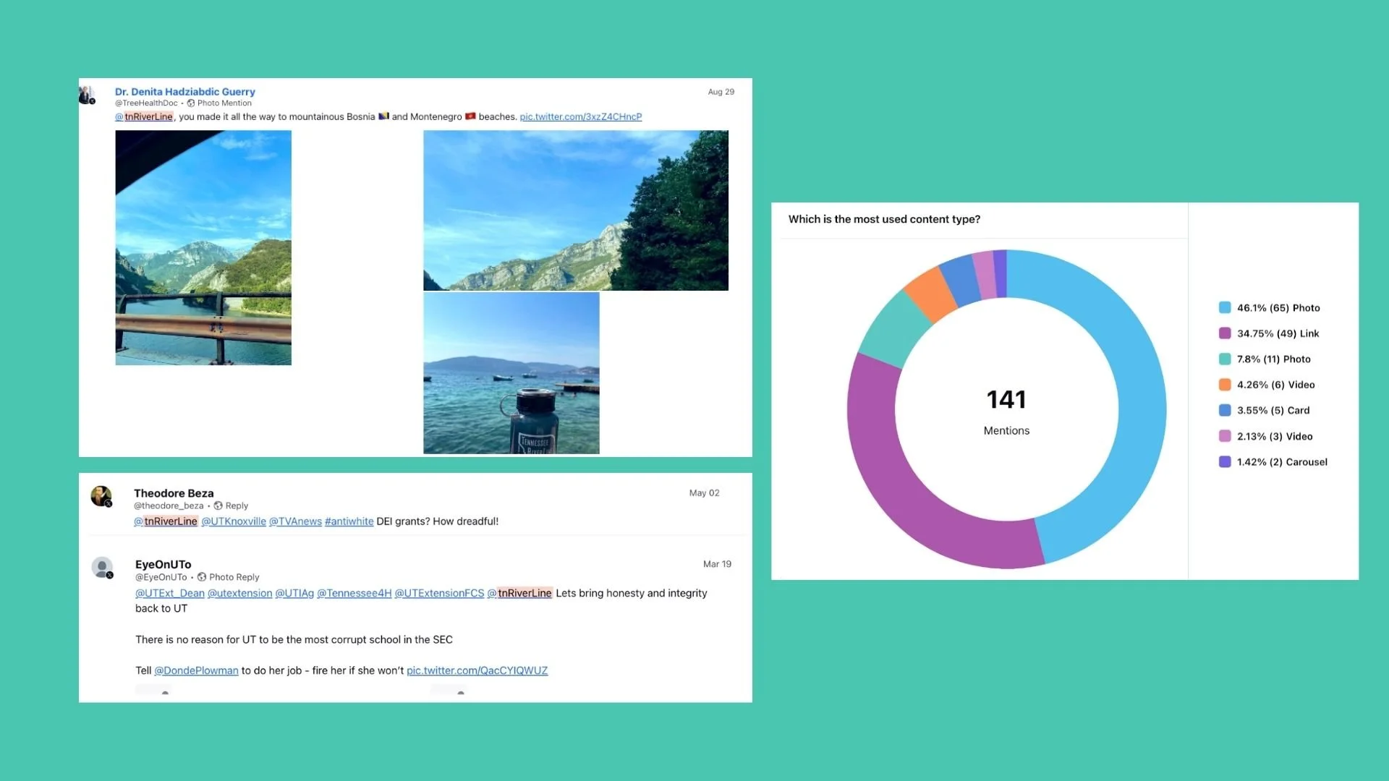The height and width of the screenshot is (781, 1389).
Task: Click the Reply icon under Theodore Beza
Action: point(218,506)
